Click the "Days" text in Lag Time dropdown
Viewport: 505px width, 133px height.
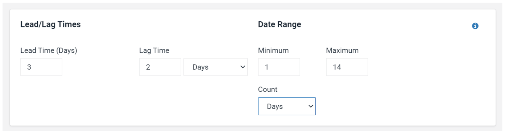coord(200,67)
